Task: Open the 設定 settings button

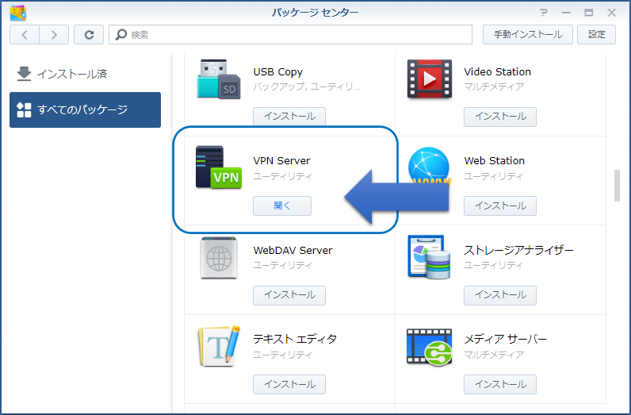Action: point(596,35)
